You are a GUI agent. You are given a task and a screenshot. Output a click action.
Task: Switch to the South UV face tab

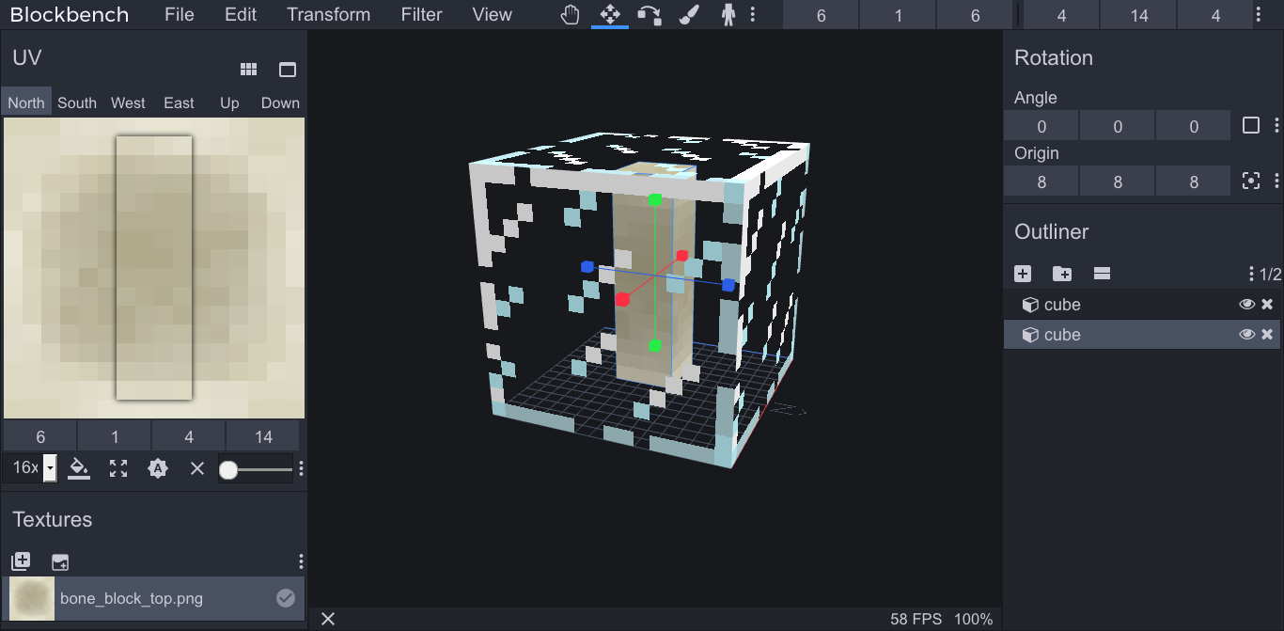77,103
